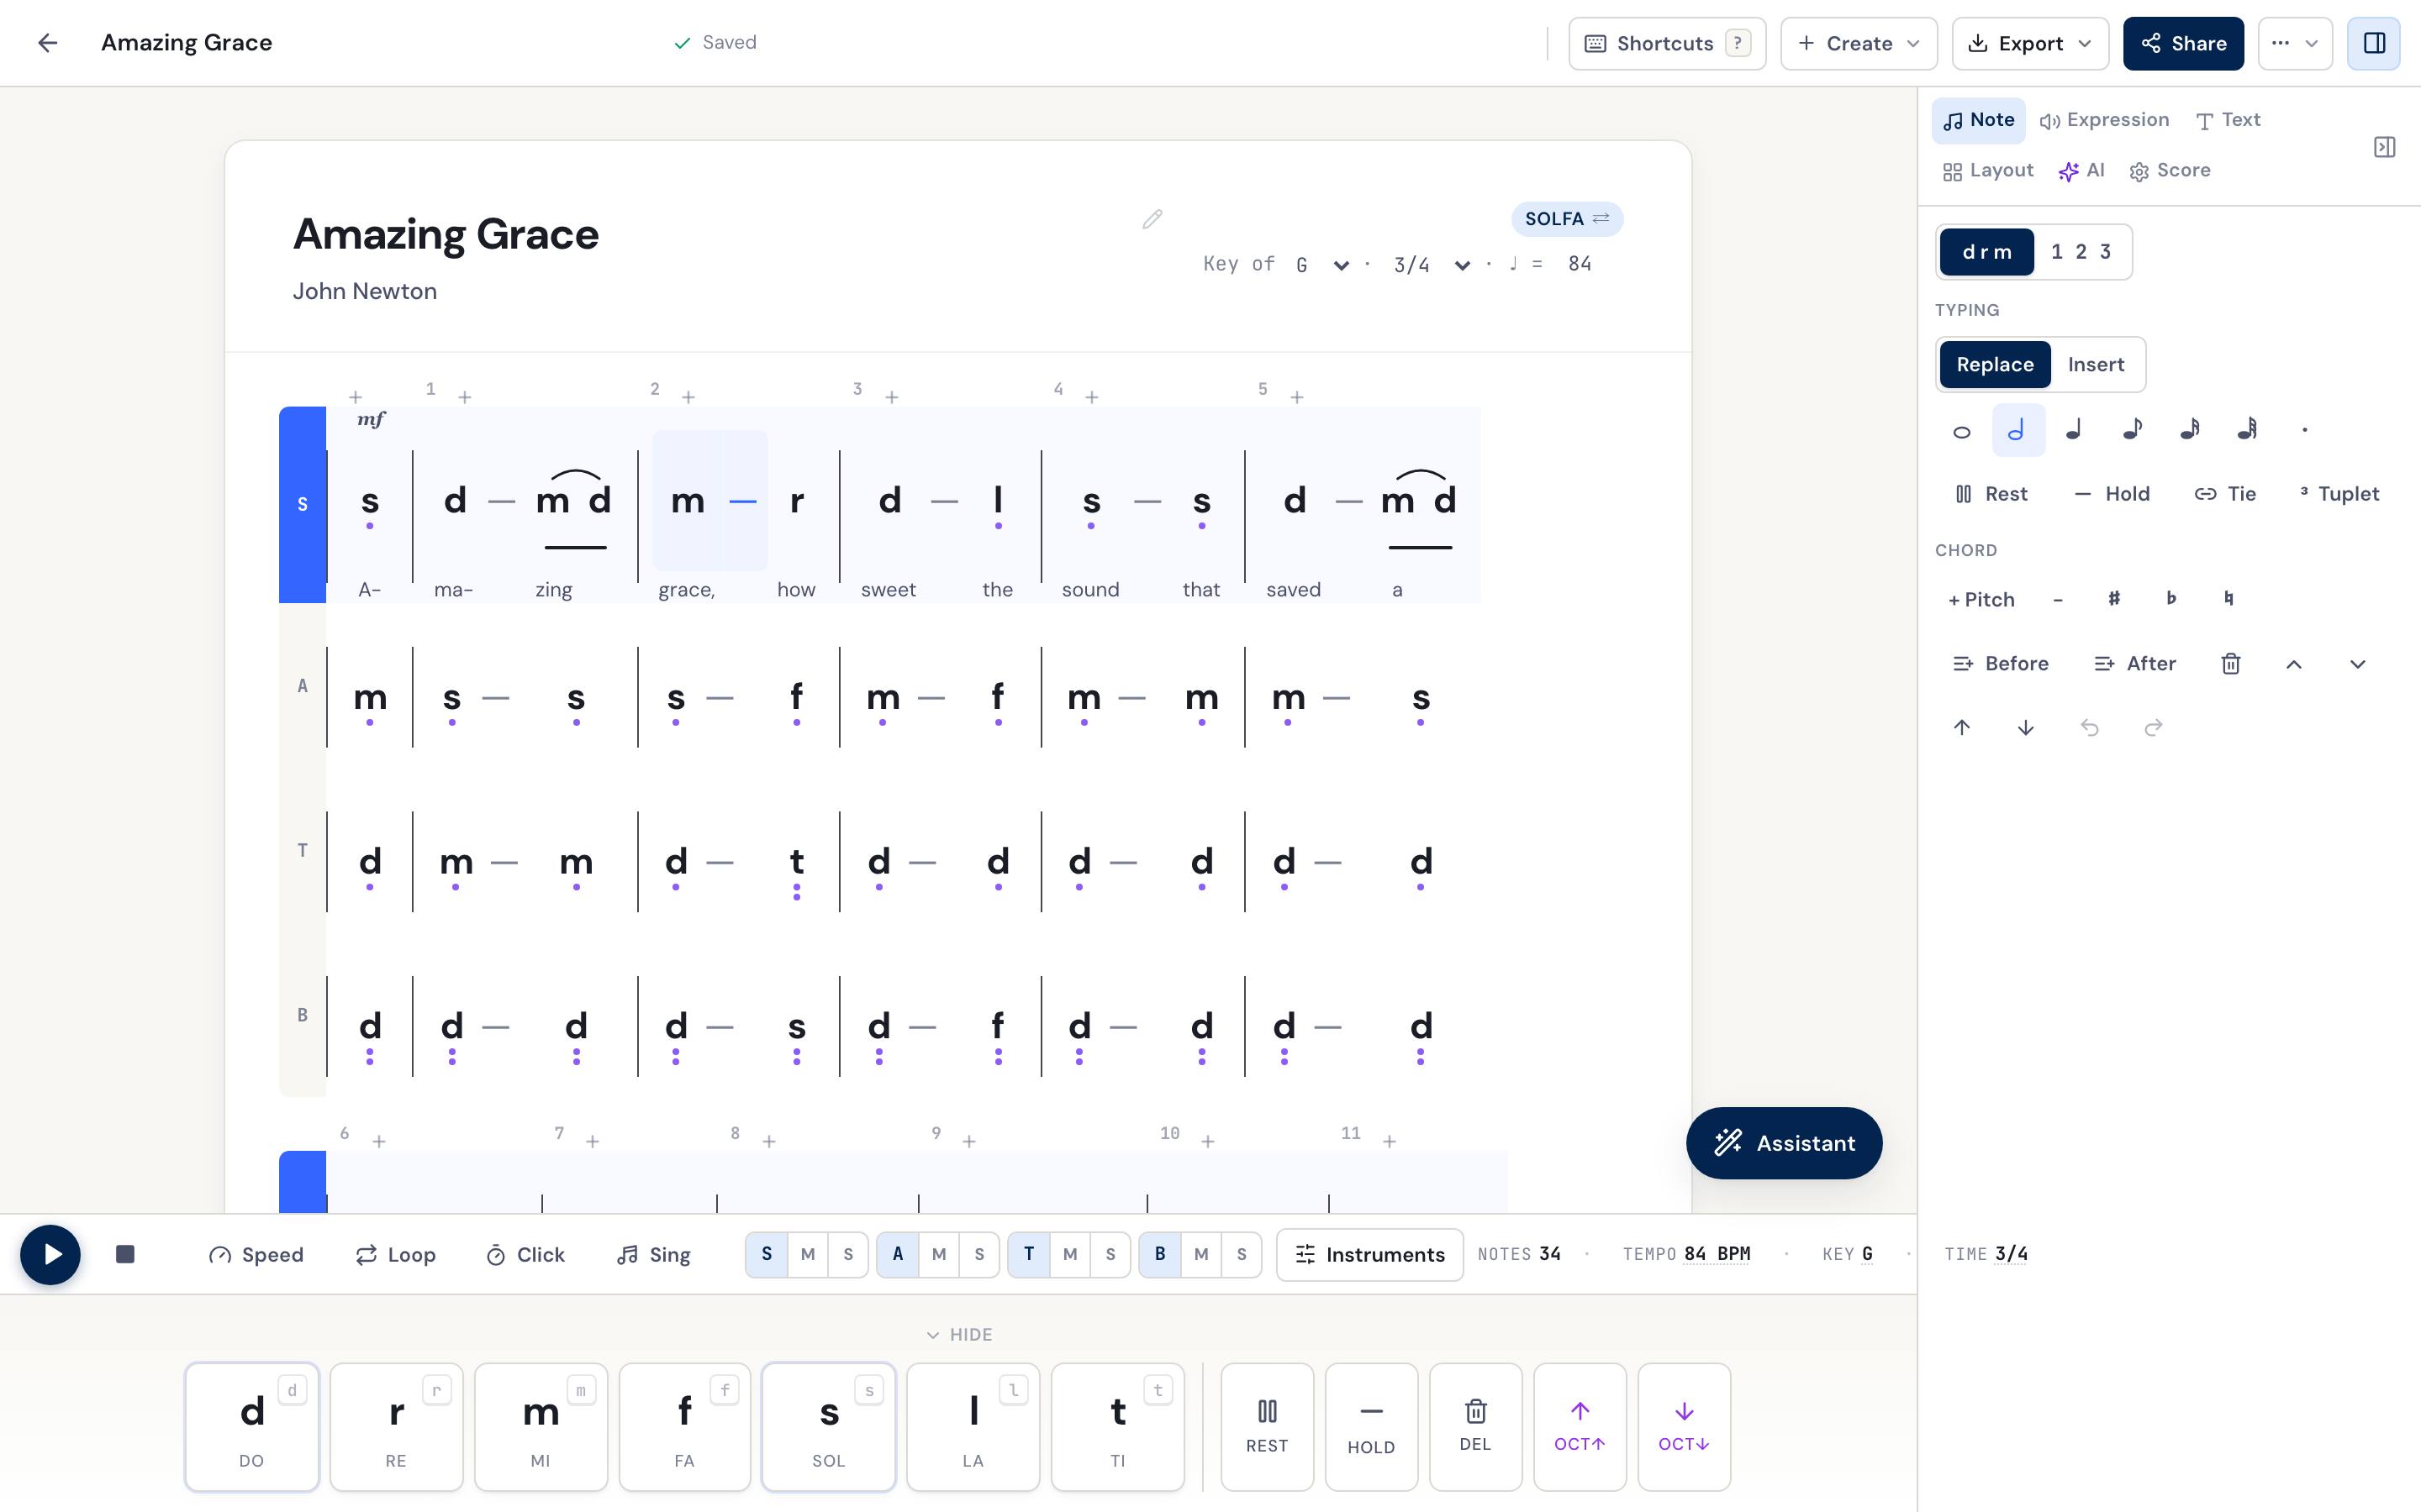Viewport: 2421px width, 1512px height.
Task: Click the SOL key on the keyboard
Action: pos(828,1426)
